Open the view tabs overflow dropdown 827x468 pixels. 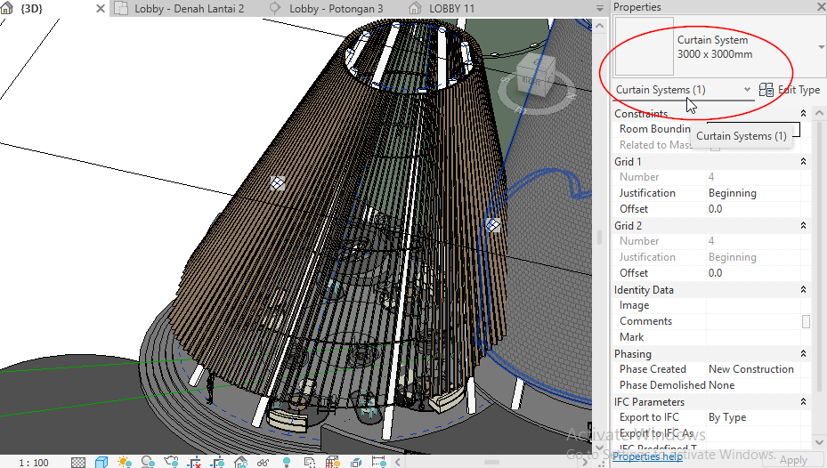tap(600, 8)
